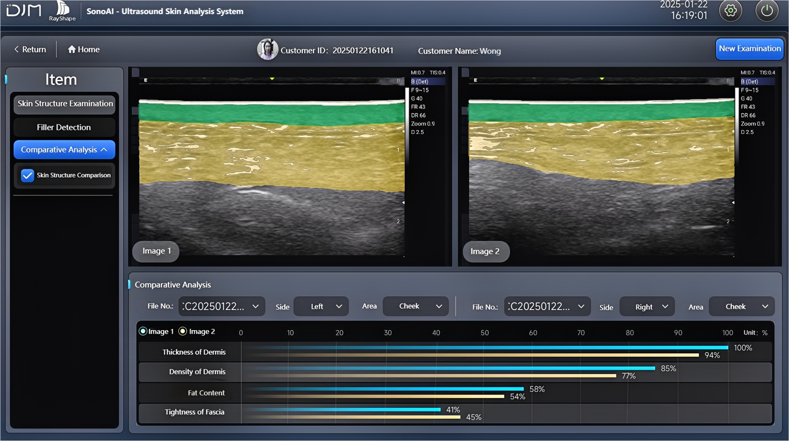Open the Left side dropdown
The image size is (789, 441).
click(x=321, y=306)
